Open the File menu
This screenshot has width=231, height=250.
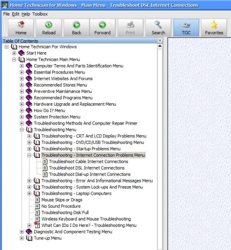[x=6, y=14]
